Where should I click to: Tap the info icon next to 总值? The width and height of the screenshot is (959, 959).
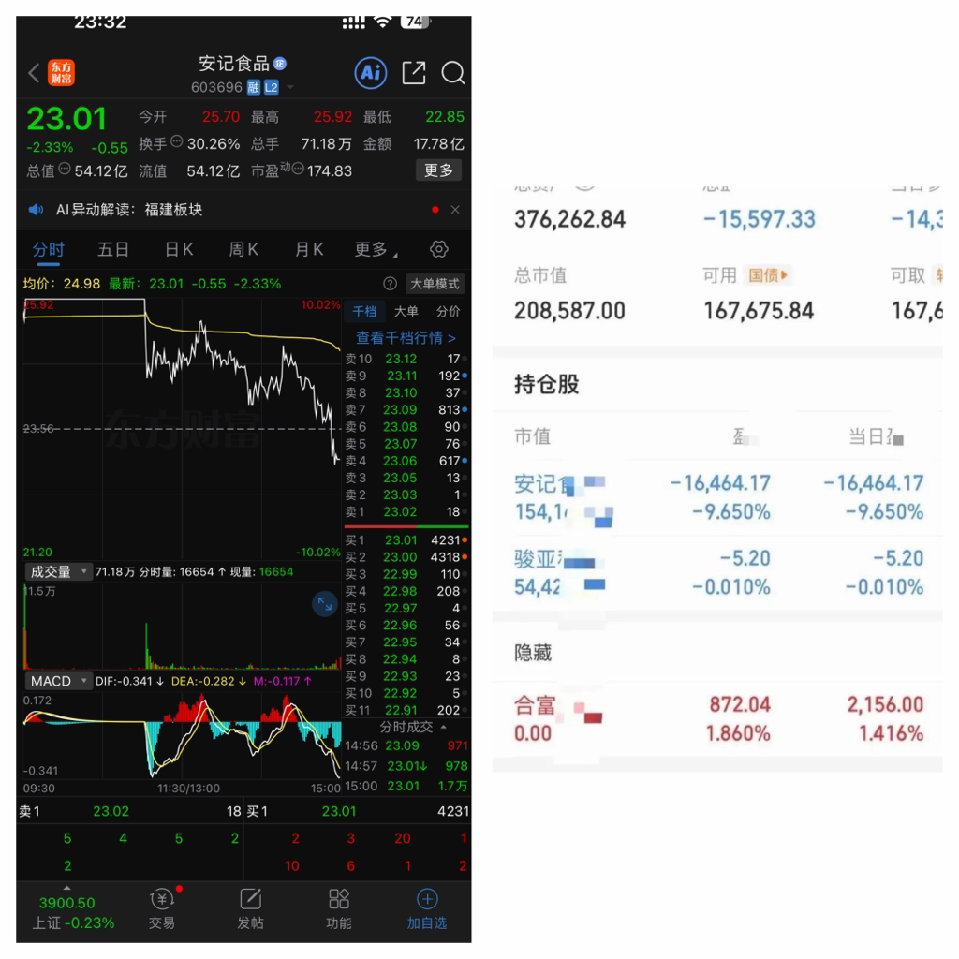point(65,169)
